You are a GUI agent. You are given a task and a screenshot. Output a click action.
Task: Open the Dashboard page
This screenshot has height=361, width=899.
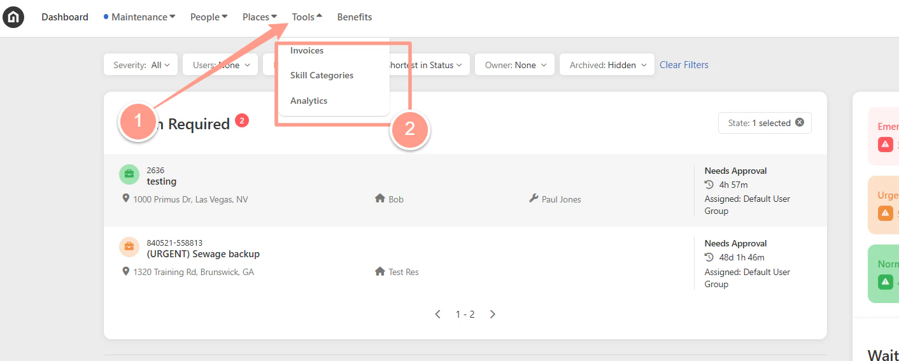65,17
